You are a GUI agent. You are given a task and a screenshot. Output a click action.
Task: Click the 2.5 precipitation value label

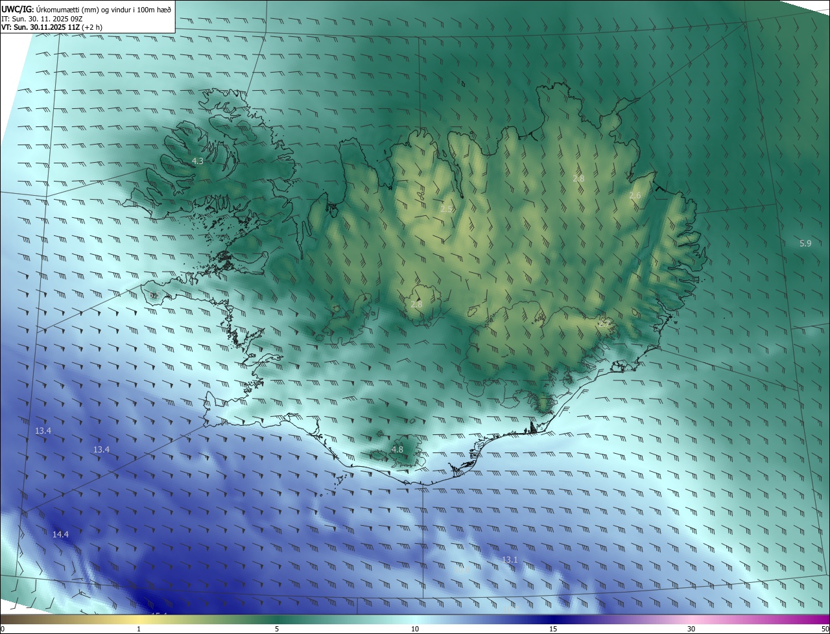point(446,209)
